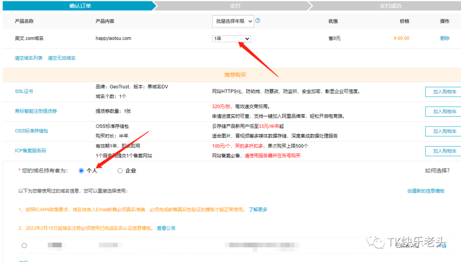Open the 批量选择年限 dropdown
461x262 pixels.
pyautogui.click(x=233, y=21)
